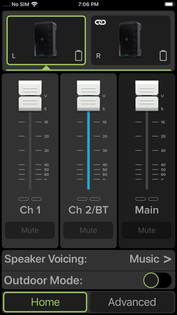Click the left indicator under Main fader
The height and width of the screenshot is (315, 177).
pos(141,199)
